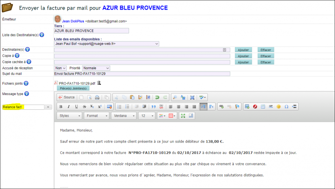Insert a horizontal line
The image size is (335, 189).
click(271, 106)
